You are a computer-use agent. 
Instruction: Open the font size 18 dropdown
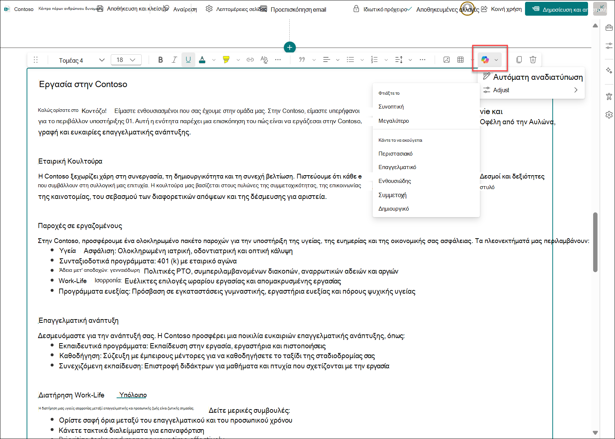click(x=126, y=60)
